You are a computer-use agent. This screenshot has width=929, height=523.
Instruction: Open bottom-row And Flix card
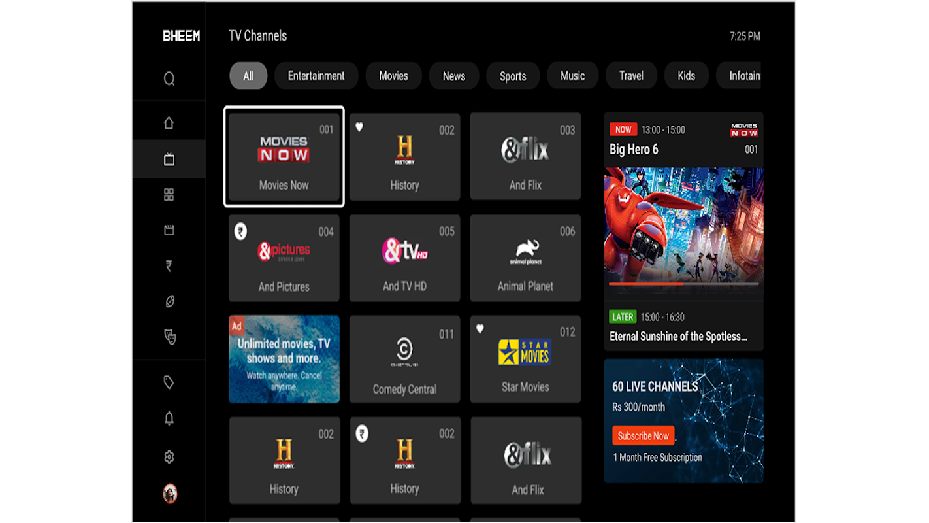[526, 461]
